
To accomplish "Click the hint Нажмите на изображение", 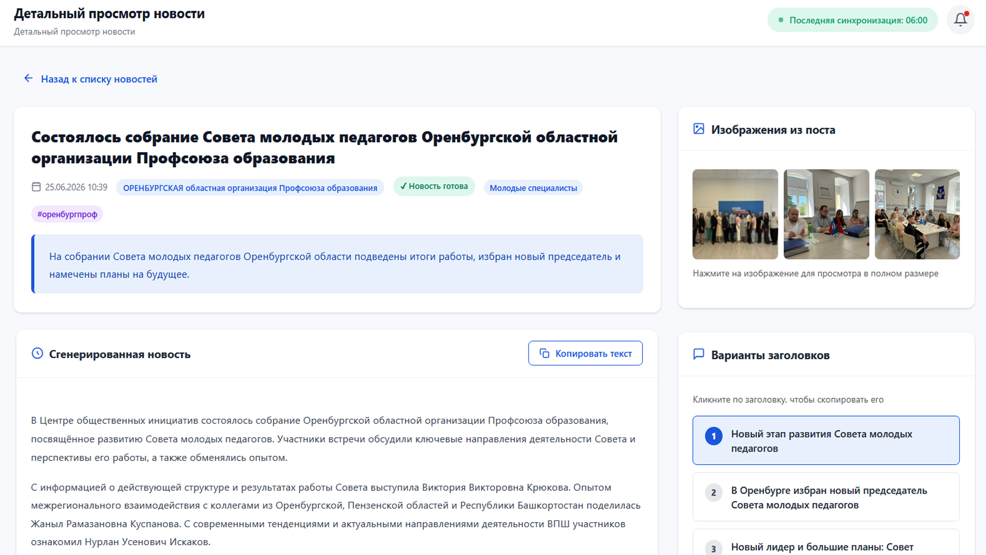I will click(816, 273).
